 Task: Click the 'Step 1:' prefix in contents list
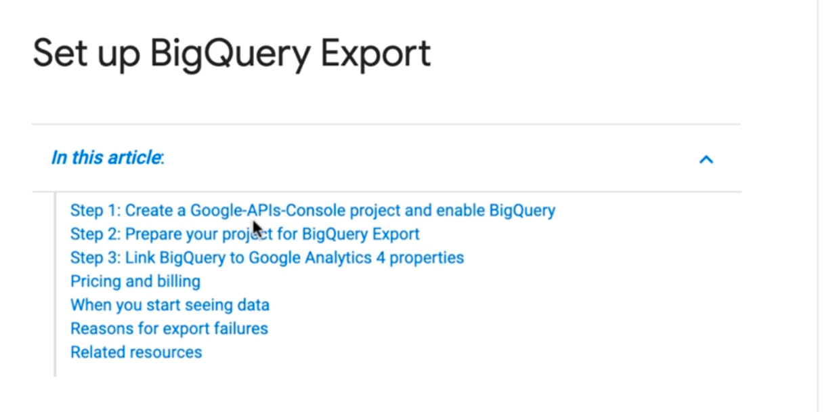[x=95, y=210]
